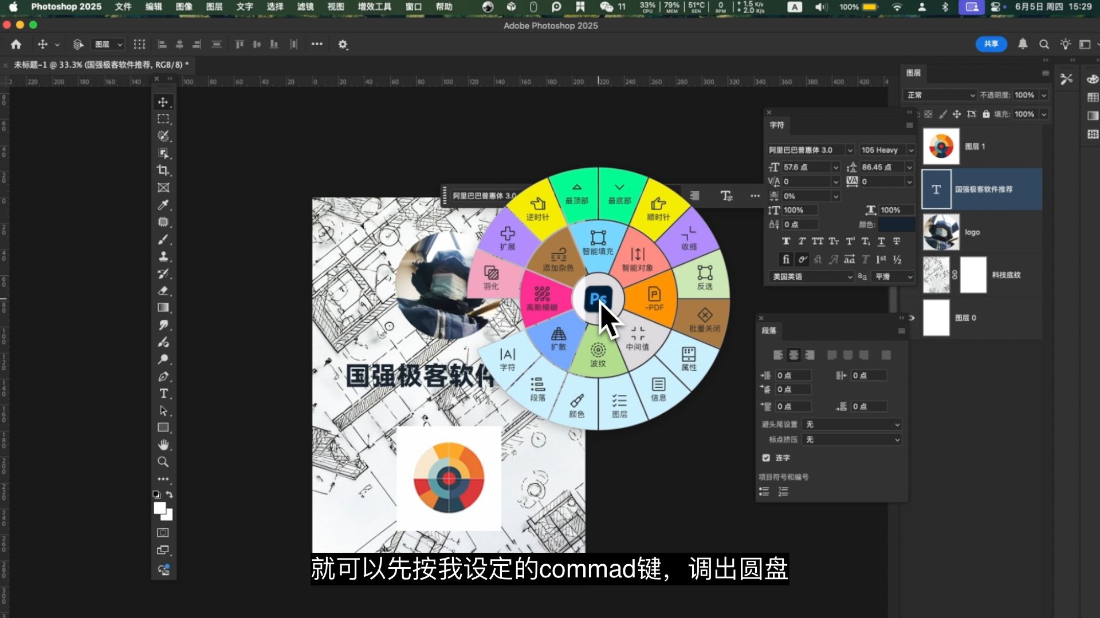Select the Rectangular Marquee tool
Screen dimensions: 1100x618
[x=163, y=119]
